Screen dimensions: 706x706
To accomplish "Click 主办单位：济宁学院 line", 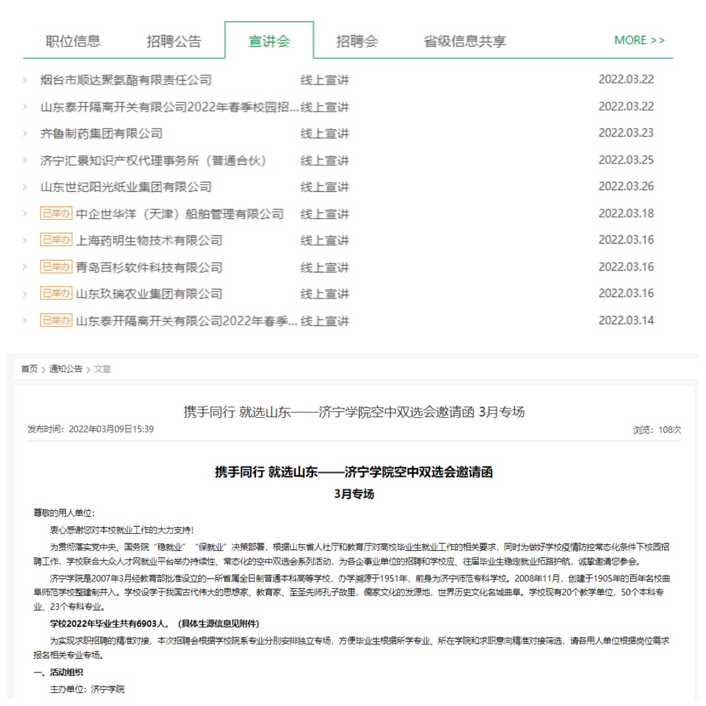I will 87,689.
